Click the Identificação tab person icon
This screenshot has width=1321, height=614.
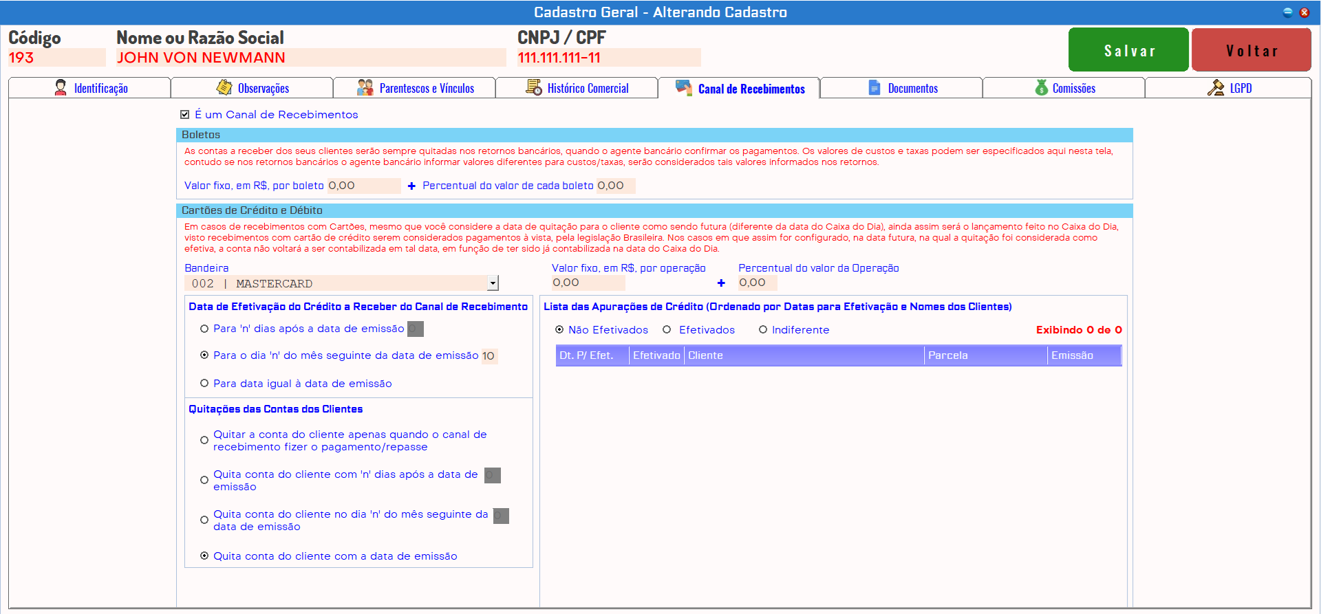click(x=61, y=87)
